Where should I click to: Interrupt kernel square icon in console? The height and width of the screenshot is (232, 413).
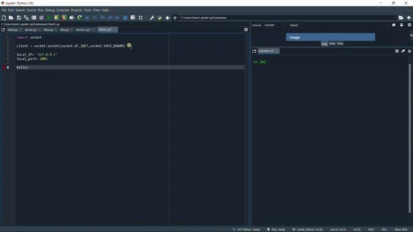tap(397, 51)
